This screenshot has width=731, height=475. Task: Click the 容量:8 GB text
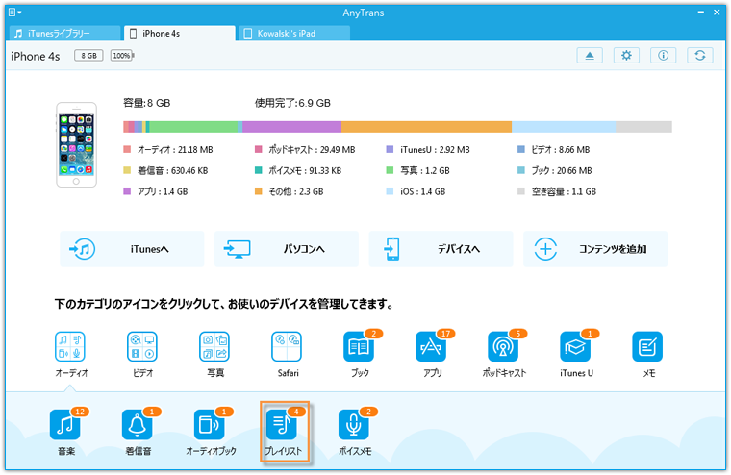click(x=147, y=103)
